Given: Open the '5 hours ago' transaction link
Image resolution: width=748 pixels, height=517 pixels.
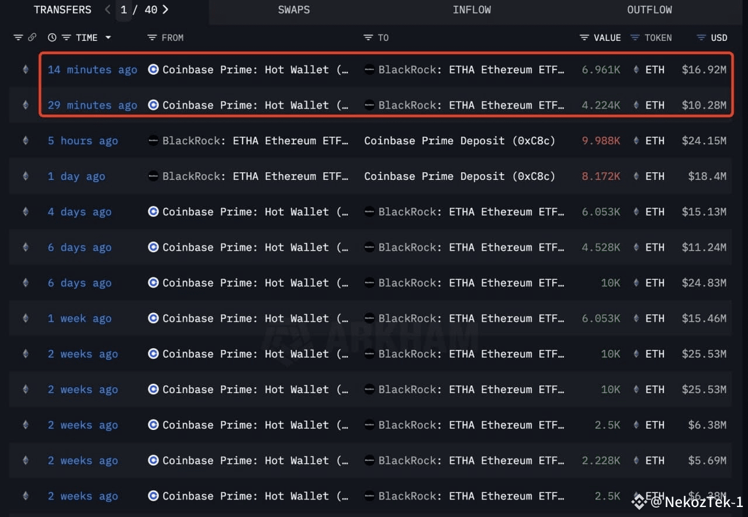Looking at the screenshot, I should point(82,141).
